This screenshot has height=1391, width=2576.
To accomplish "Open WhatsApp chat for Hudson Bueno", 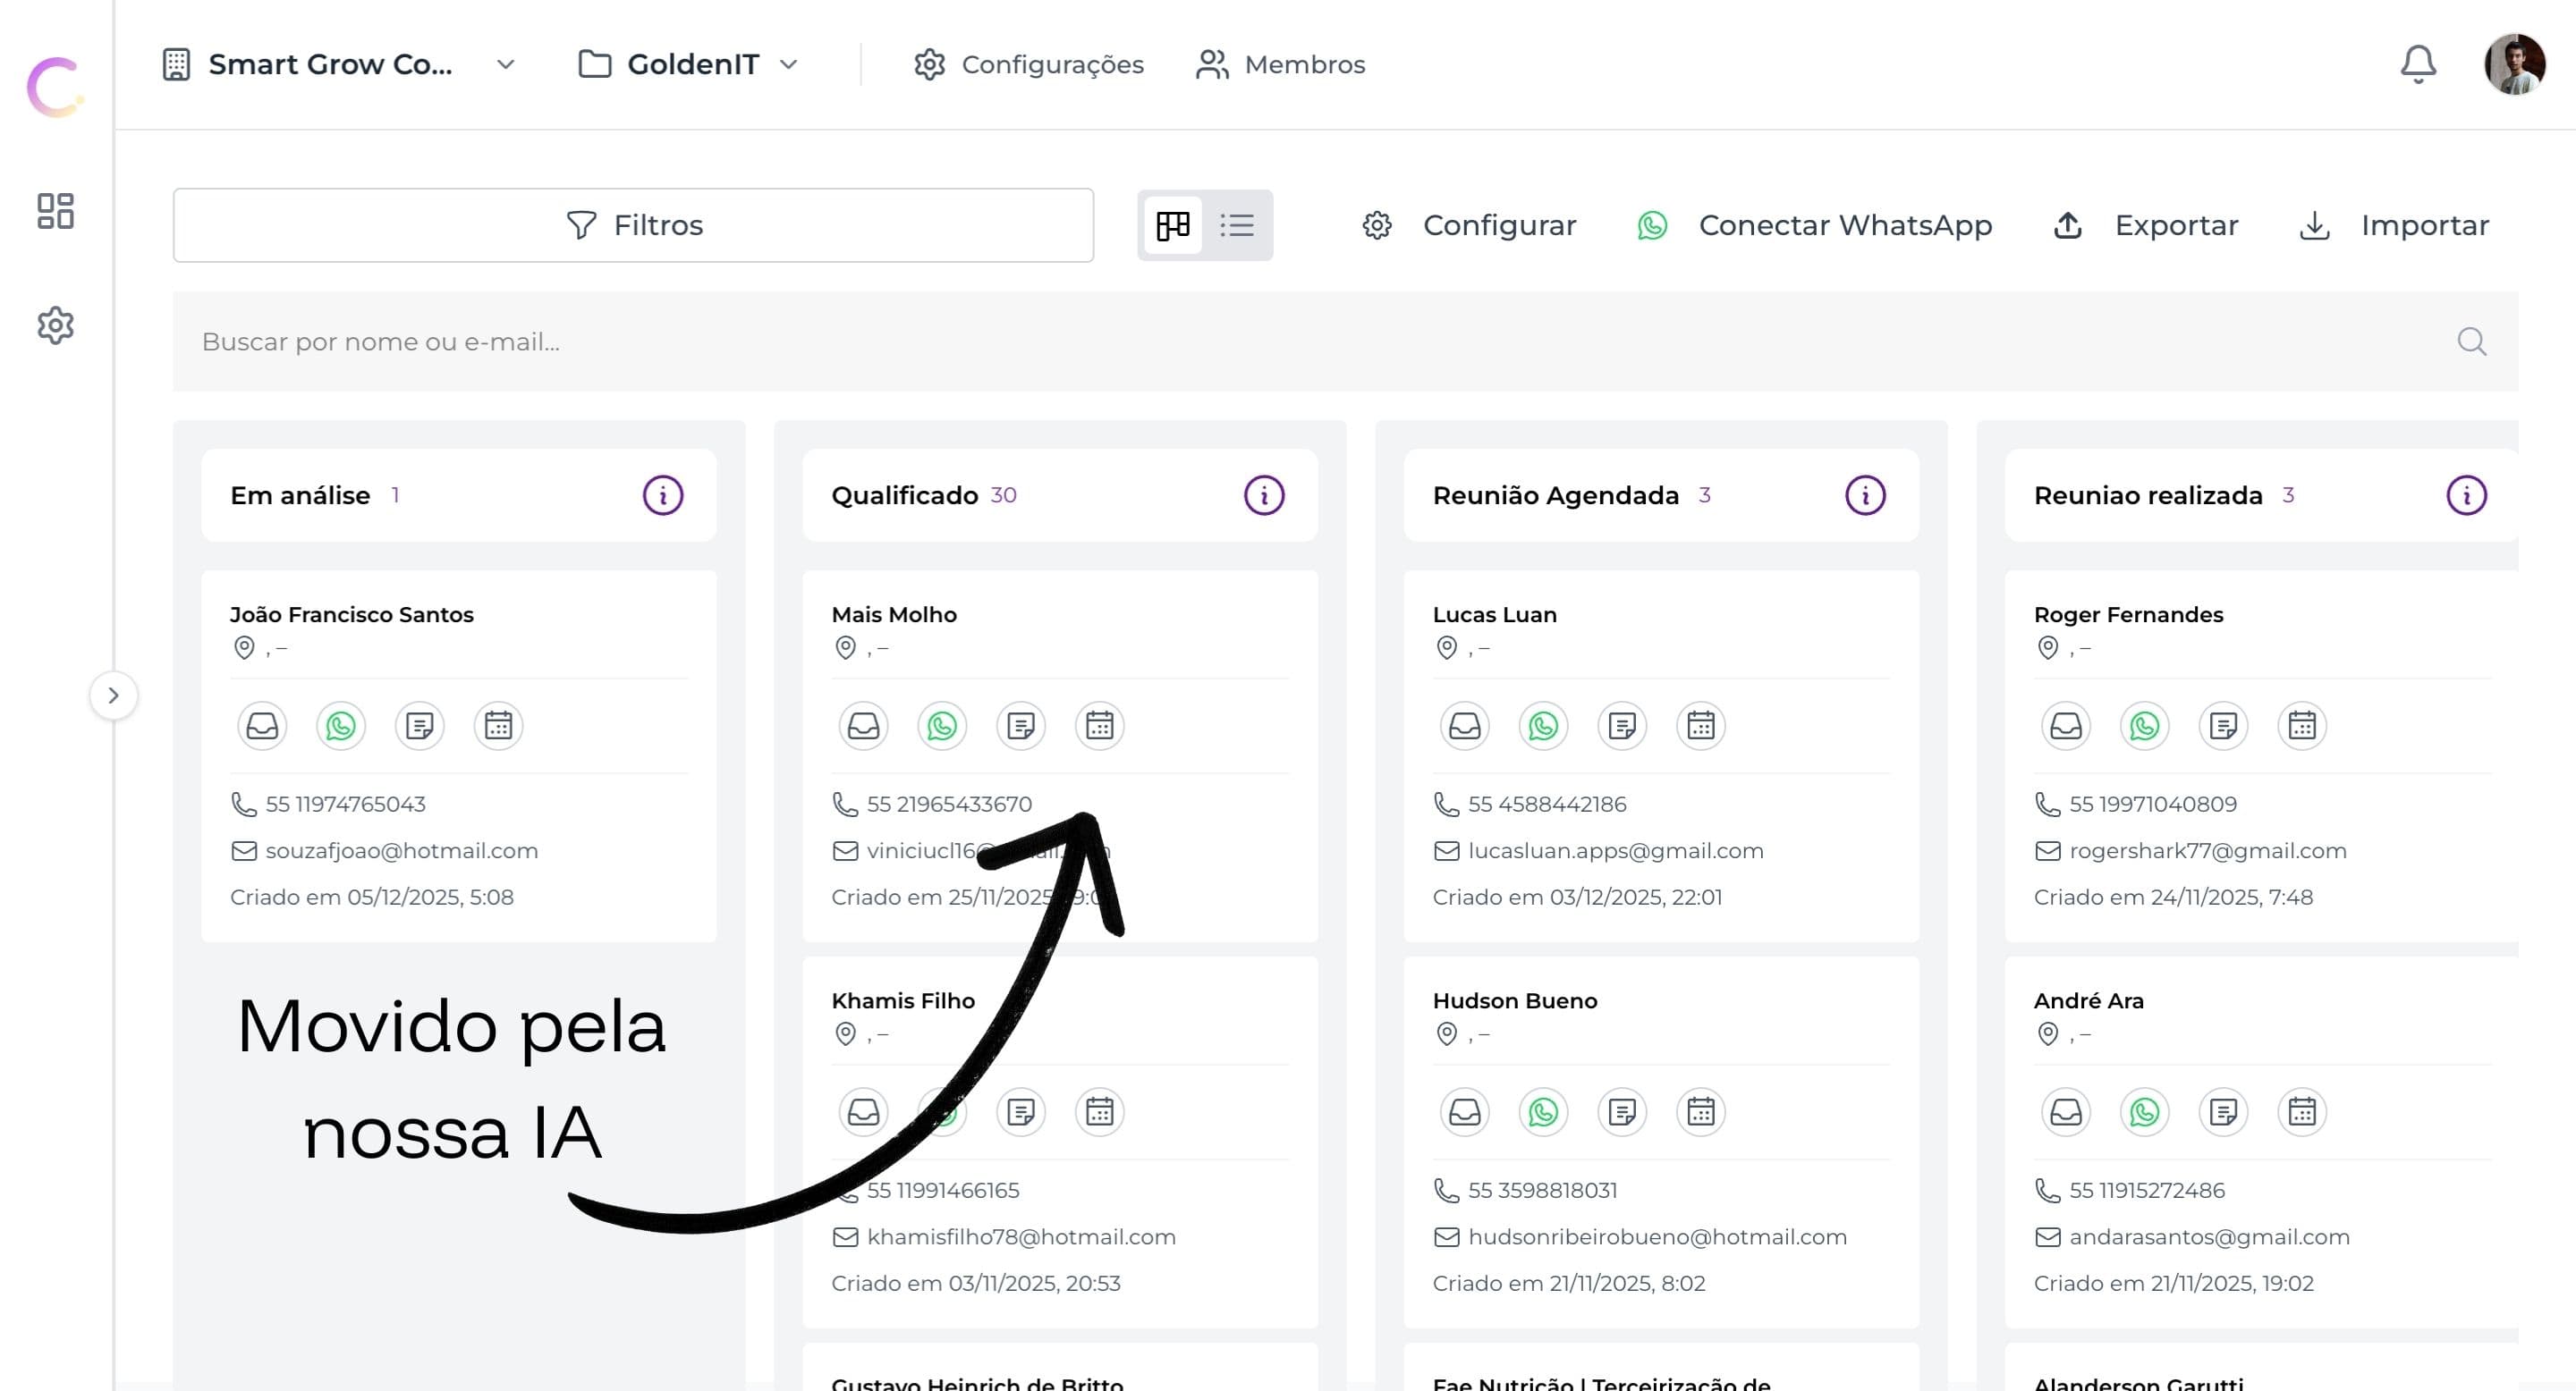I will [x=1542, y=1111].
